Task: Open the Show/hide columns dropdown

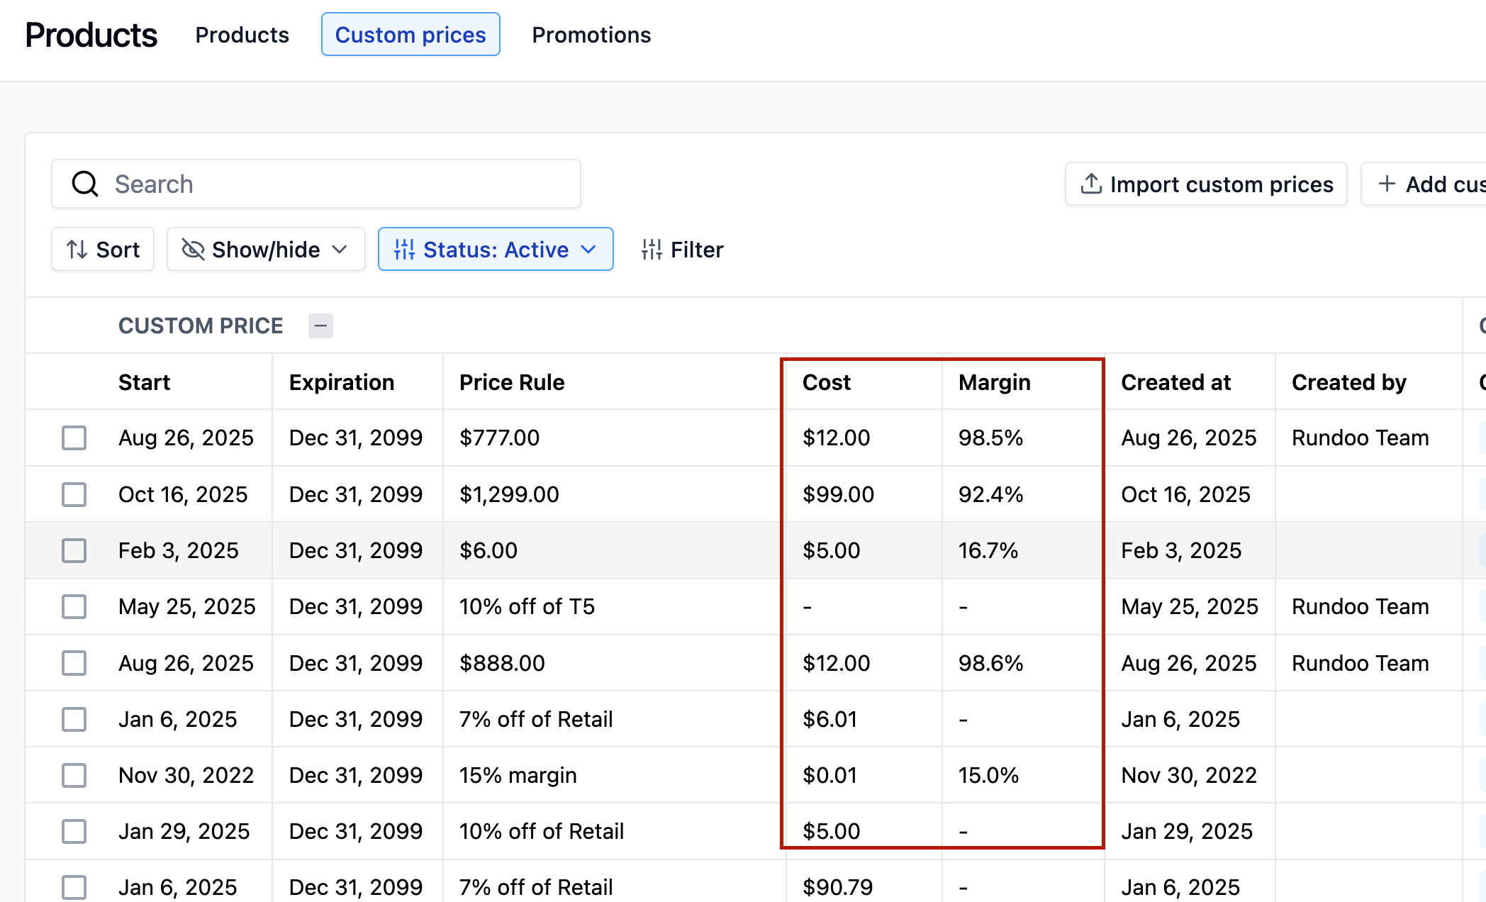Action: [266, 250]
